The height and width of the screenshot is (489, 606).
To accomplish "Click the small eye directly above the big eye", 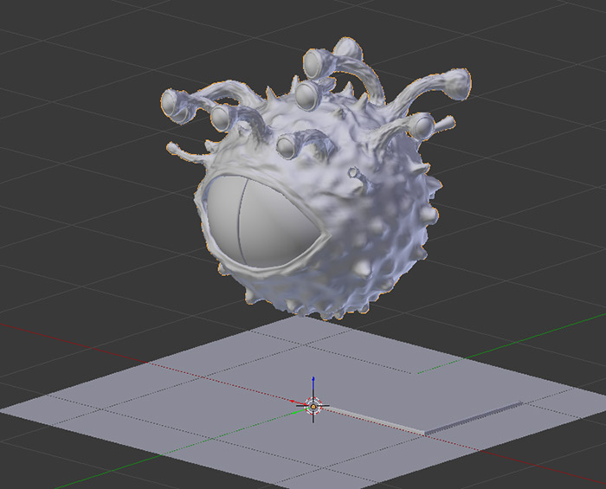I will tap(287, 146).
